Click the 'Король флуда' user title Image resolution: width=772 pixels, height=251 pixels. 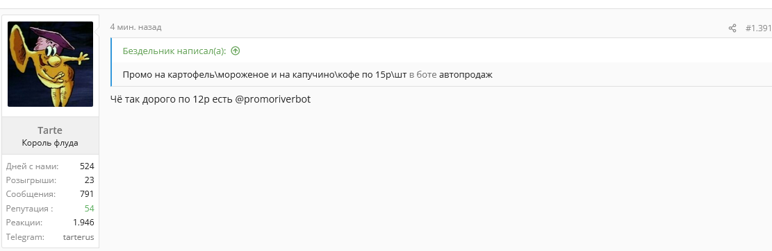tap(50, 143)
